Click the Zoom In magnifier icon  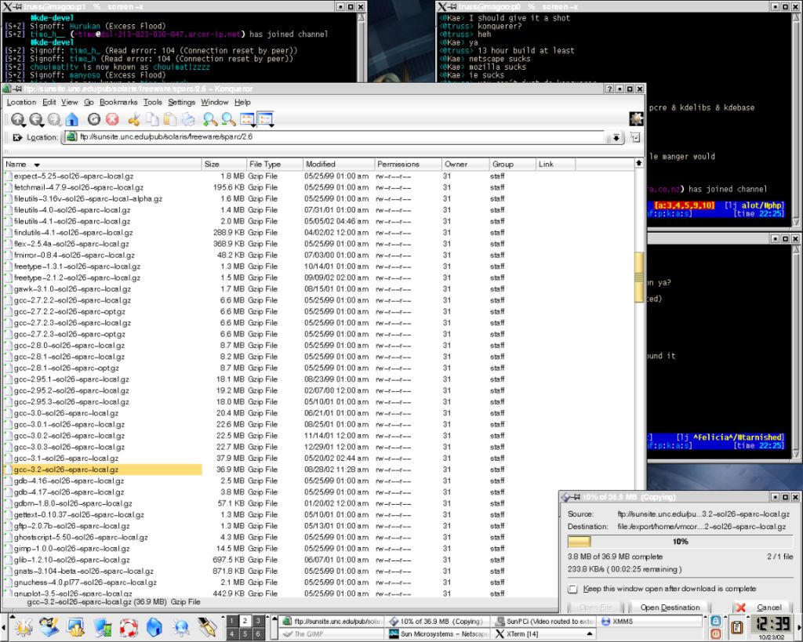tap(209, 120)
